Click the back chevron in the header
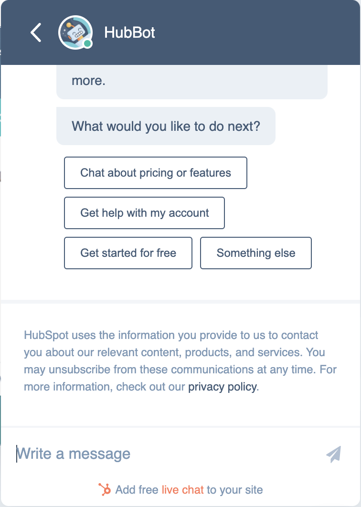361x507 pixels. click(35, 32)
